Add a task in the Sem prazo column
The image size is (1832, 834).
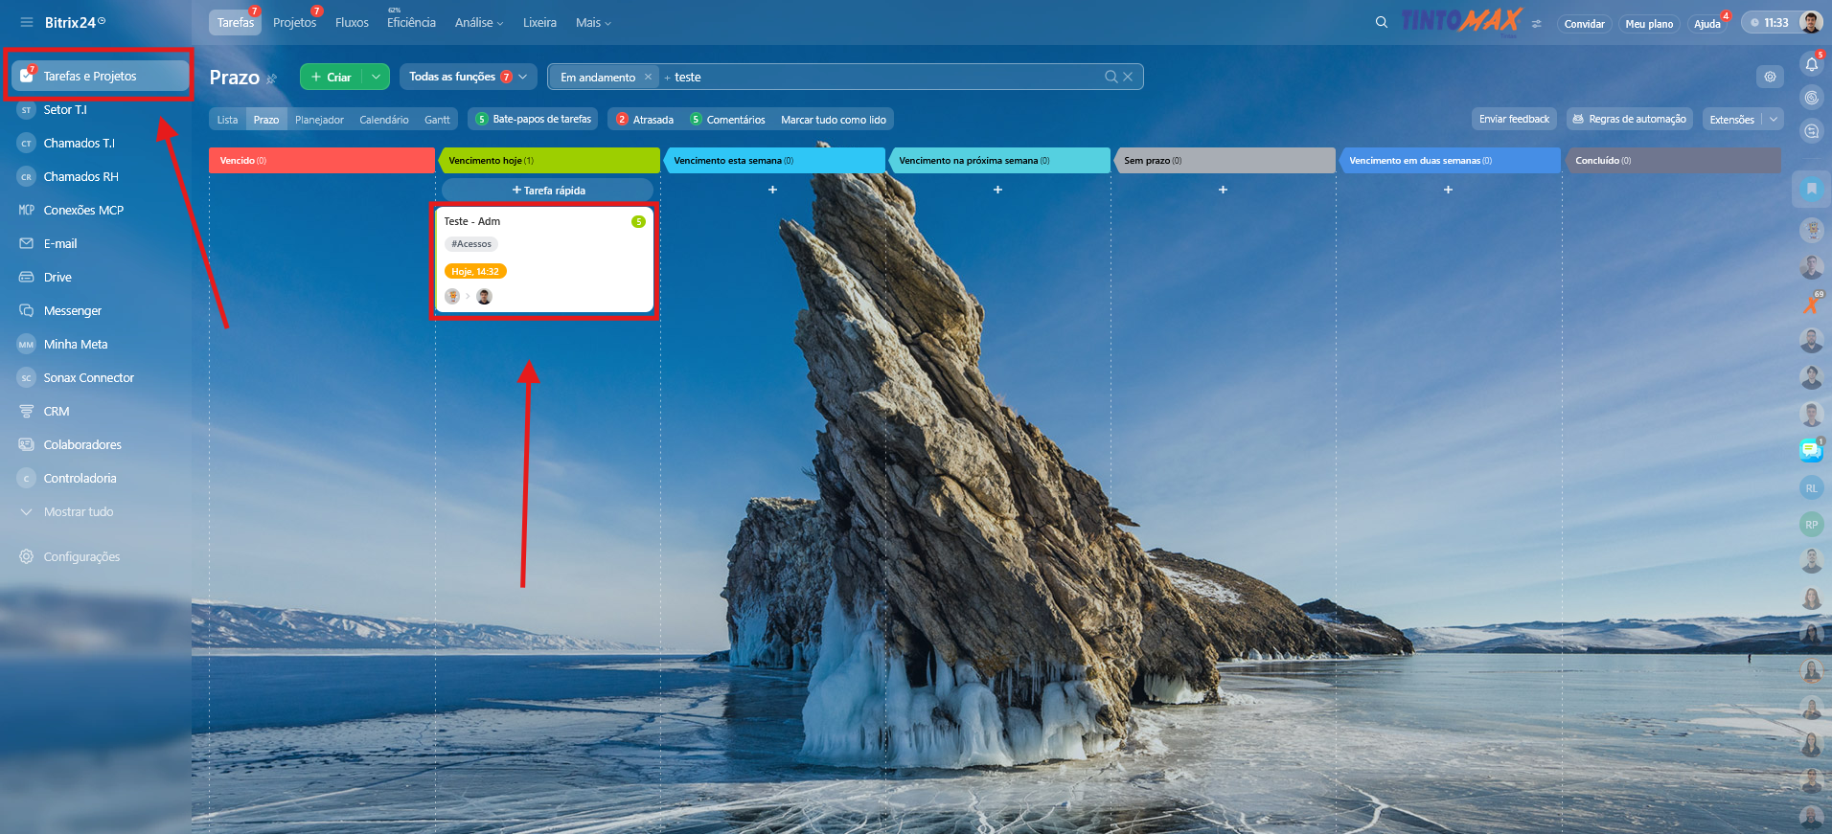coord(1223,190)
